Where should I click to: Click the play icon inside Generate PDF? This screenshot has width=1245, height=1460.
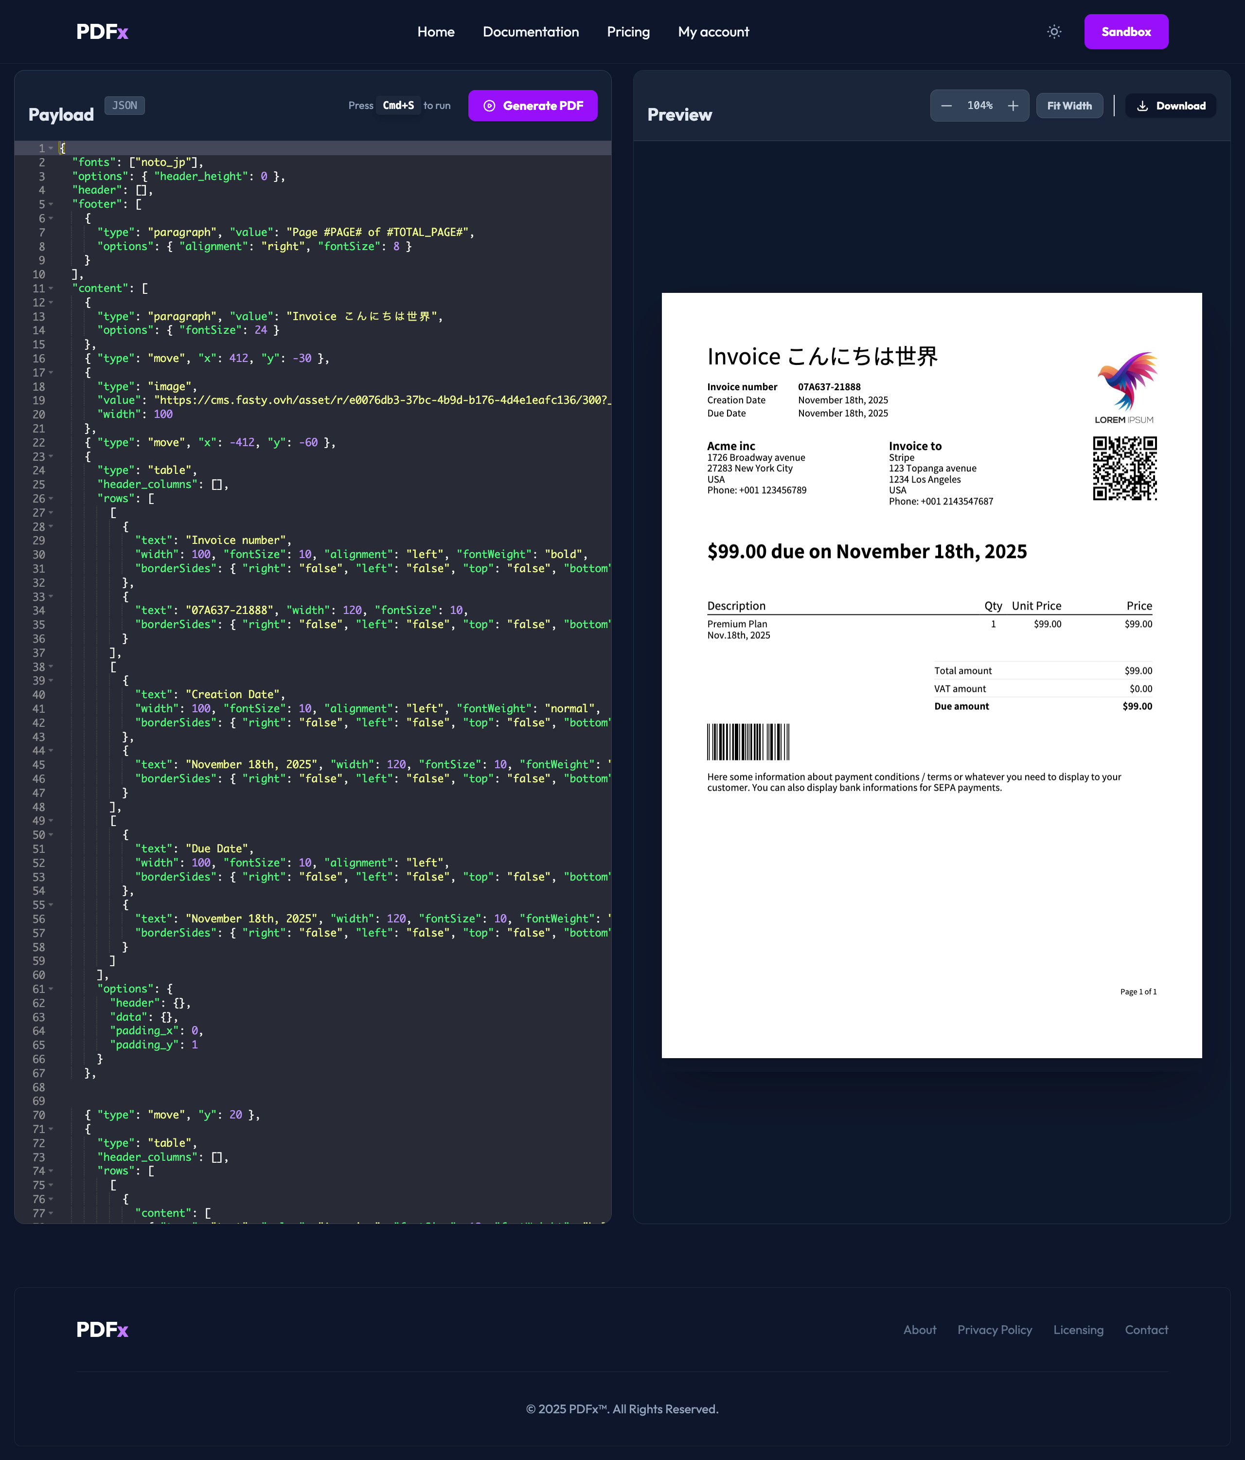click(x=489, y=105)
